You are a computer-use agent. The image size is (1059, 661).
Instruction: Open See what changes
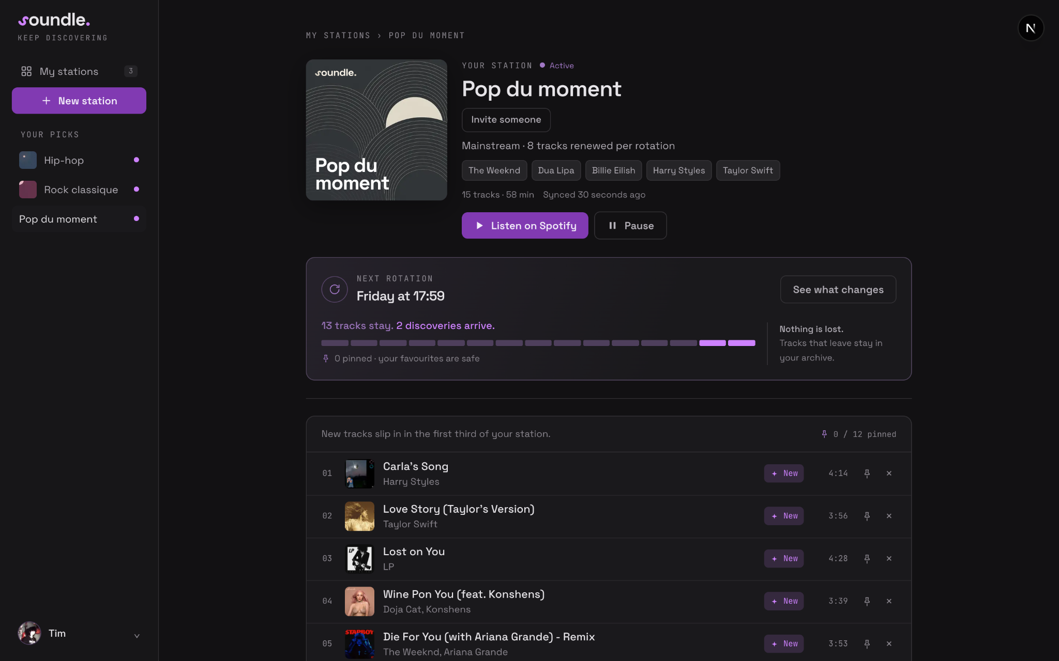click(x=838, y=290)
